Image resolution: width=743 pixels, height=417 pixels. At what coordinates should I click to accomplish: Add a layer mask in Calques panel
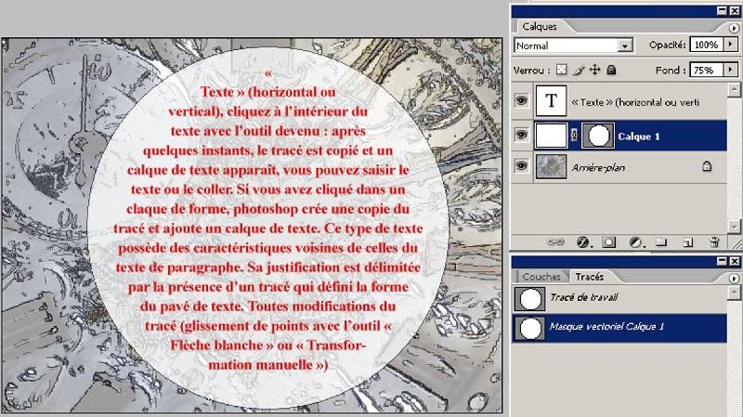click(x=609, y=242)
